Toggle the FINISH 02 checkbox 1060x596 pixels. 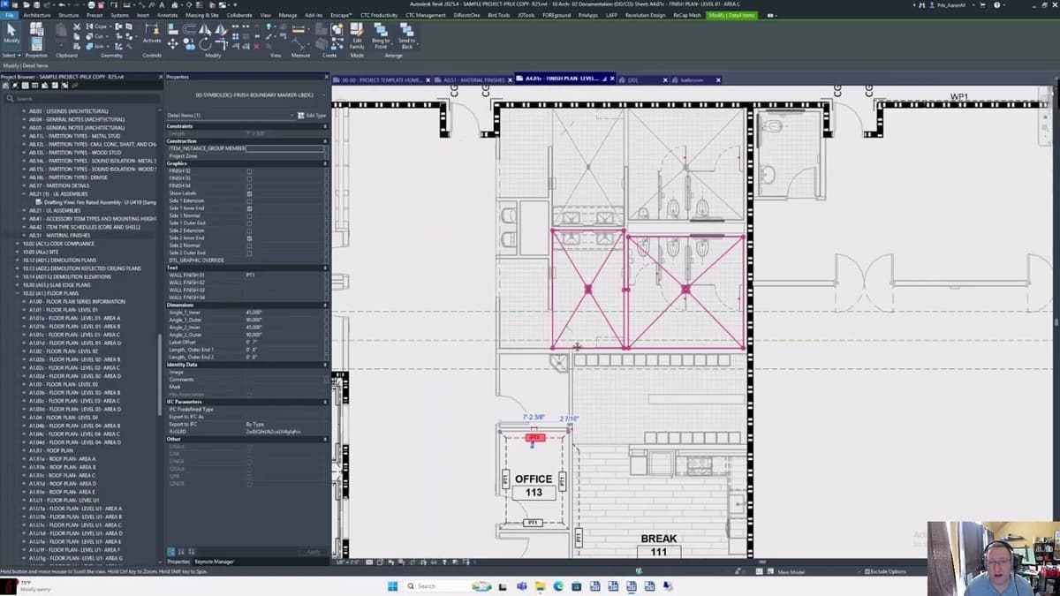pyautogui.click(x=249, y=171)
